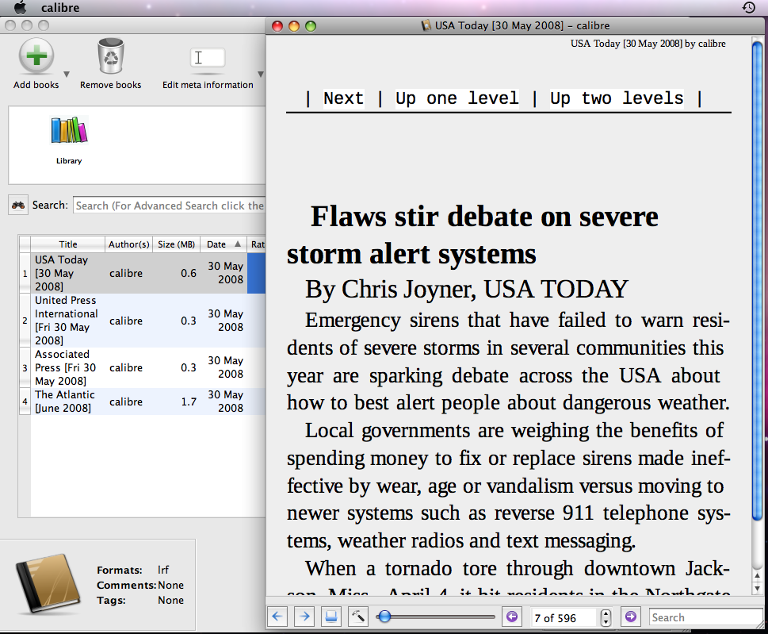
Task: Click the viewer's vertical scrollbar thumb
Action: coord(757,279)
